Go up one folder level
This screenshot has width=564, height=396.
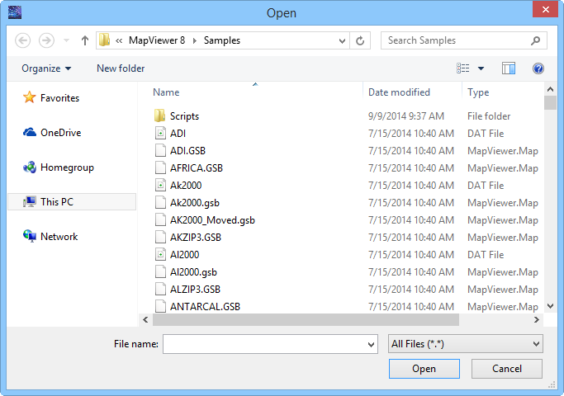click(85, 40)
